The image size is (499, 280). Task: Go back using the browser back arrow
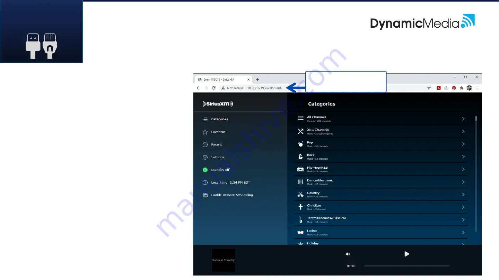point(199,88)
